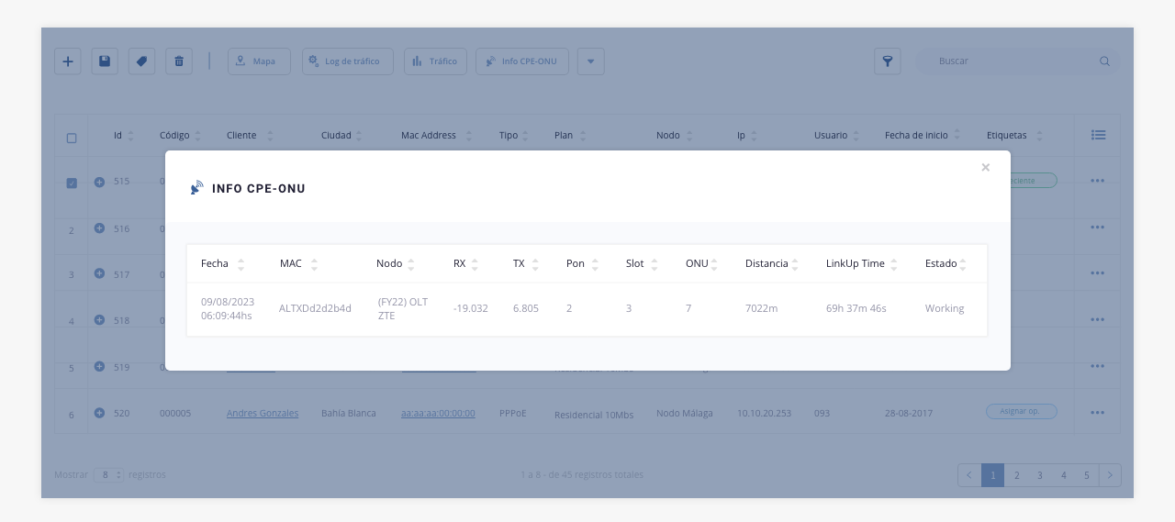Click the add new record plus icon
1175x522 pixels.
tap(68, 61)
